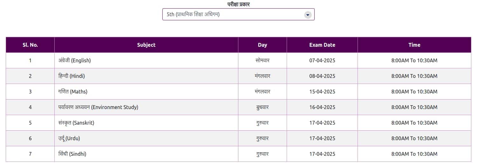Click the सोमवार day cell
Screen dimensions: 478x165
click(263, 60)
